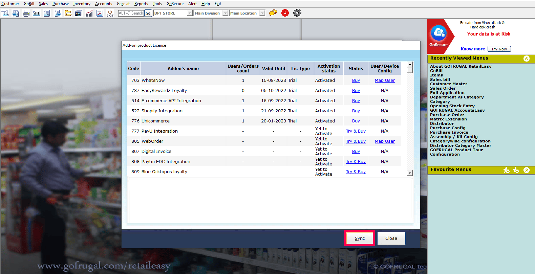Expand the Main Division dropdown
Viewport: 535px width, 274px height.
[x=225, y=13]
